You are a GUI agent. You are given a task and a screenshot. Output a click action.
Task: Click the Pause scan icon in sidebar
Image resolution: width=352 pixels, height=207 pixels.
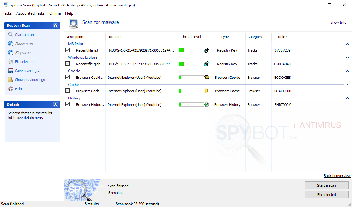(11, 44)
